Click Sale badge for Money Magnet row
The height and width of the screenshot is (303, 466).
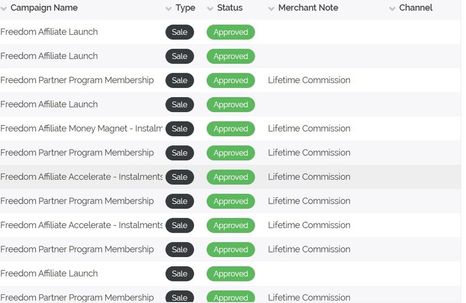pos(179,129)
